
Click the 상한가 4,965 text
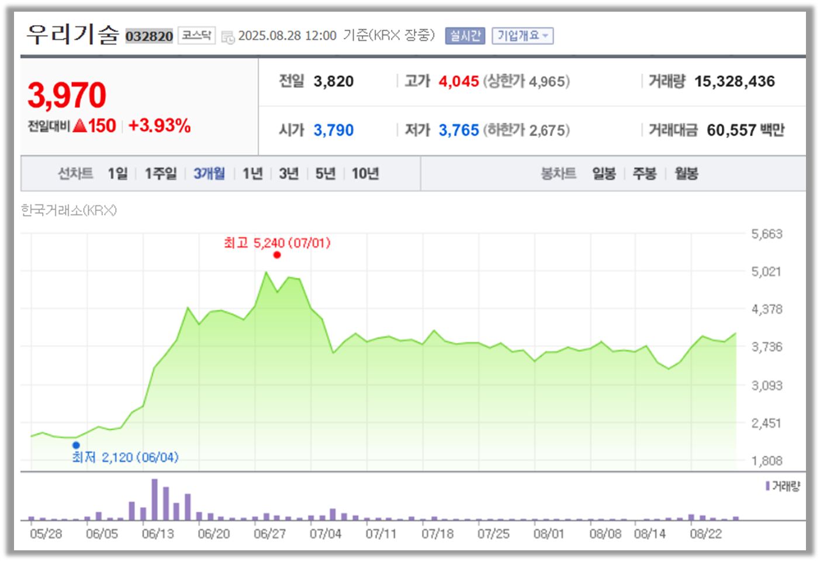coord(526,81)
